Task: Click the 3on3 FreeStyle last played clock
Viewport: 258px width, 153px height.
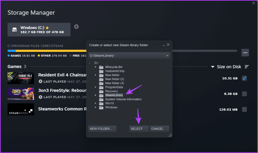Action: 41,97
